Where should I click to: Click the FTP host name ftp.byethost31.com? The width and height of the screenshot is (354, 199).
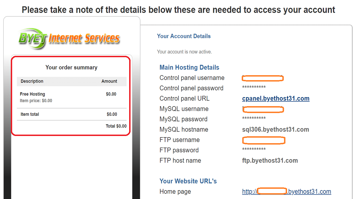[x=270, y=161]
